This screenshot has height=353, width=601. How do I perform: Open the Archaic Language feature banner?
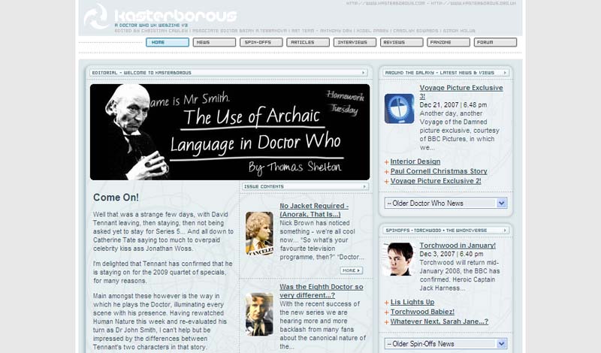(x=230, y=132)
